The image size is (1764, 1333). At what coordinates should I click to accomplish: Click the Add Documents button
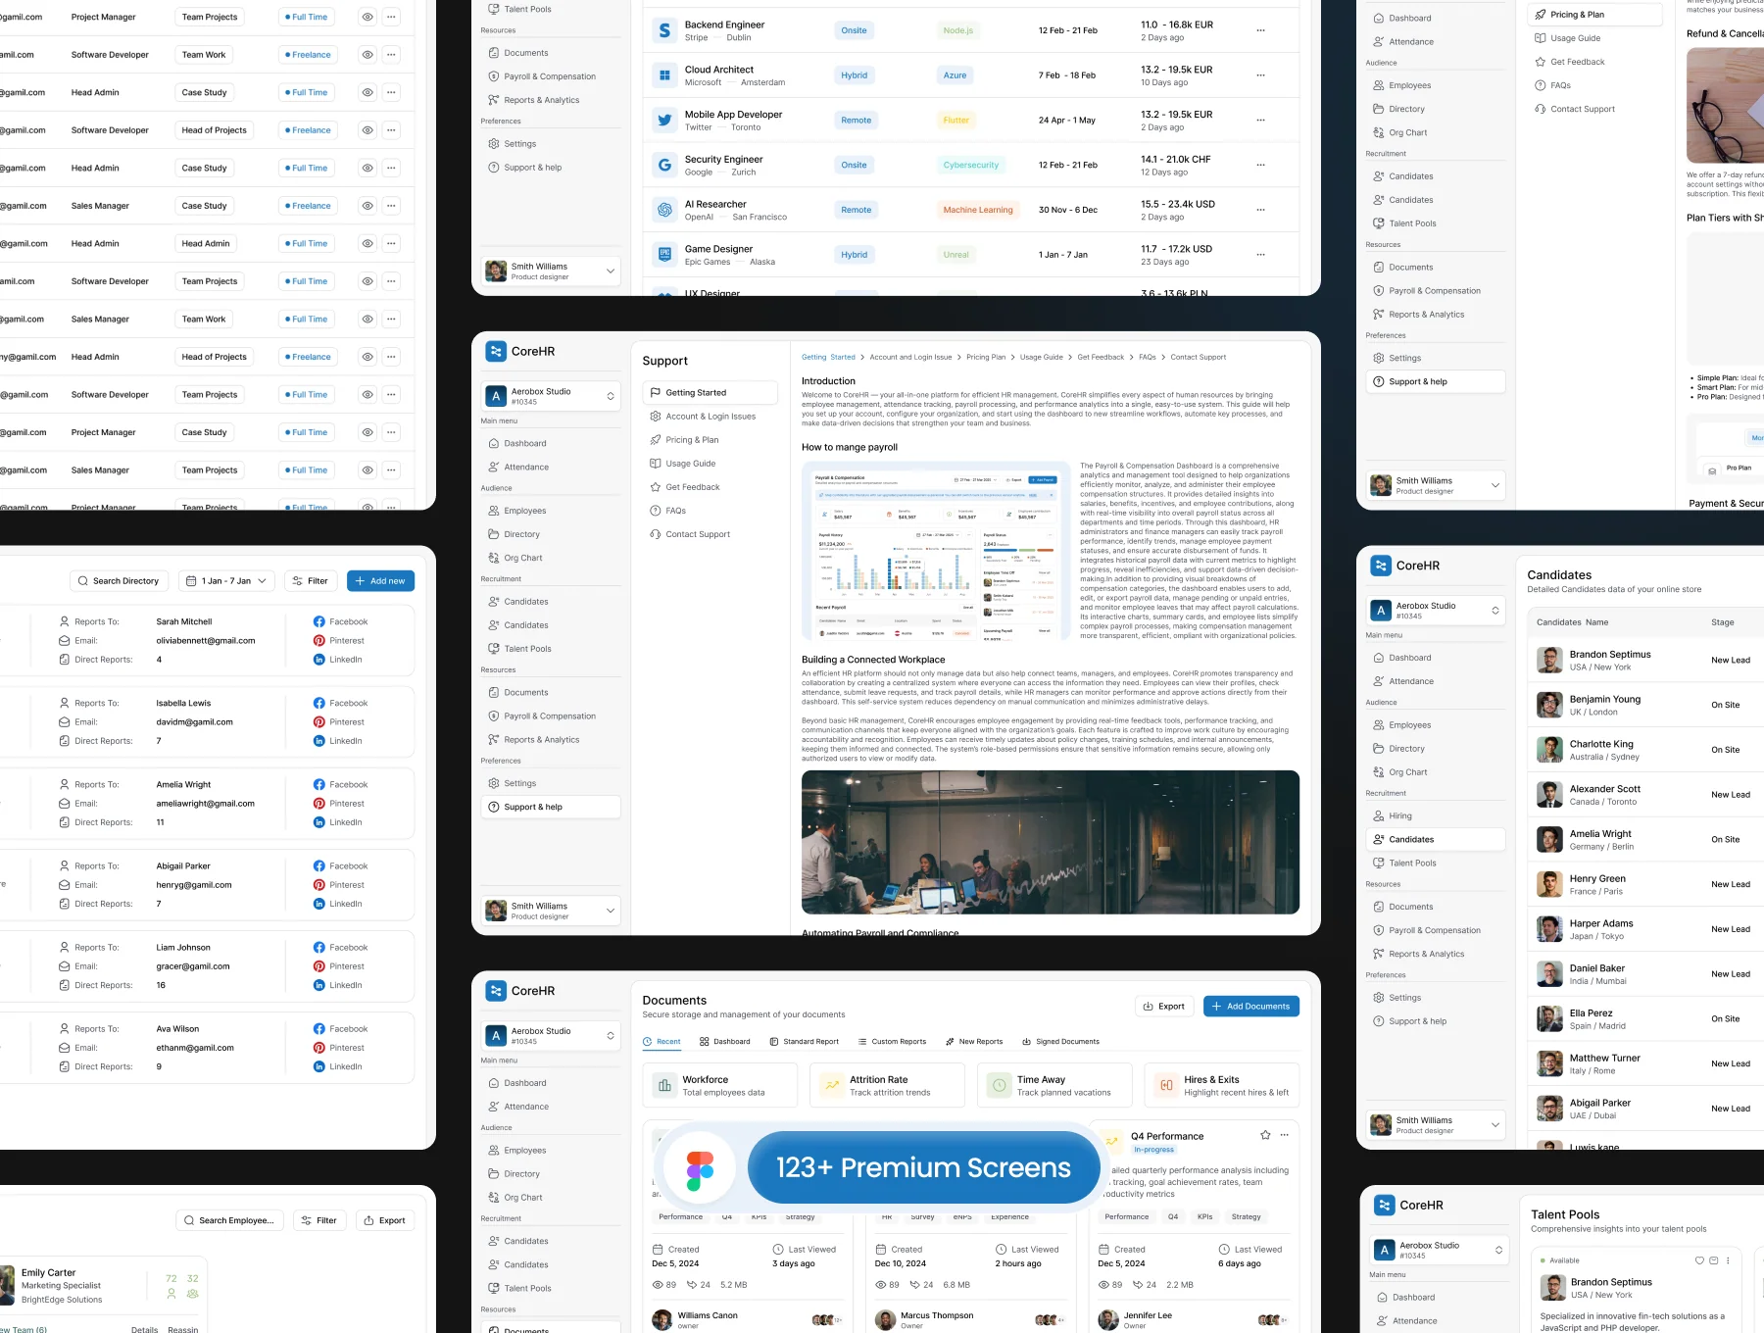(1251, 1007)
